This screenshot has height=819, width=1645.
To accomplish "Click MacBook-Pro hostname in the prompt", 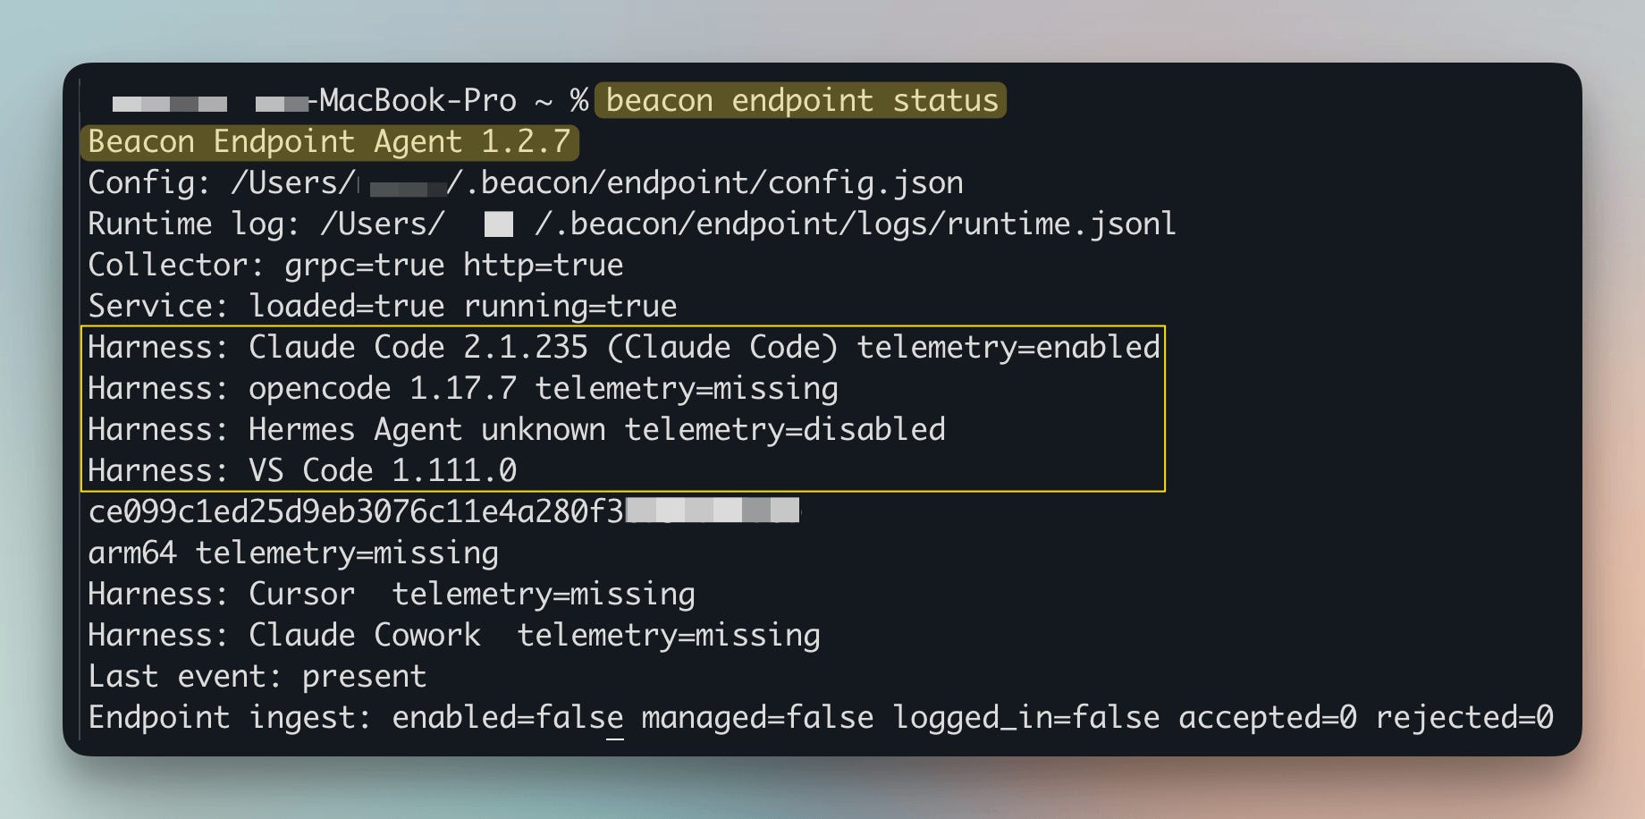I will point(418,100).
